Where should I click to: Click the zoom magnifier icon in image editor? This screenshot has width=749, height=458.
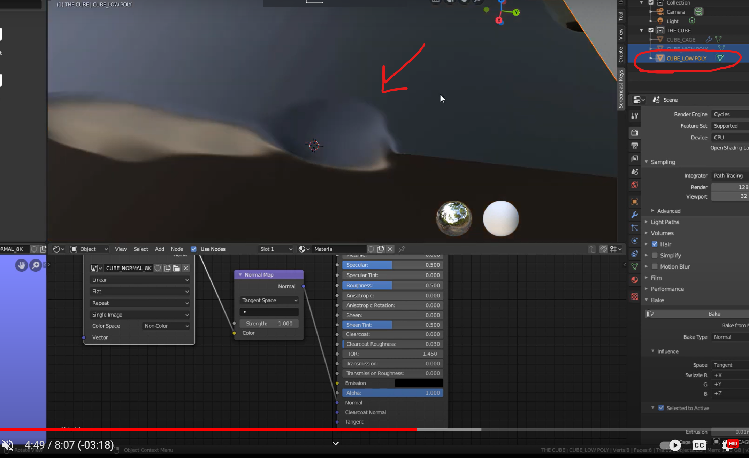pyautogui.click(x=36, y=265)
